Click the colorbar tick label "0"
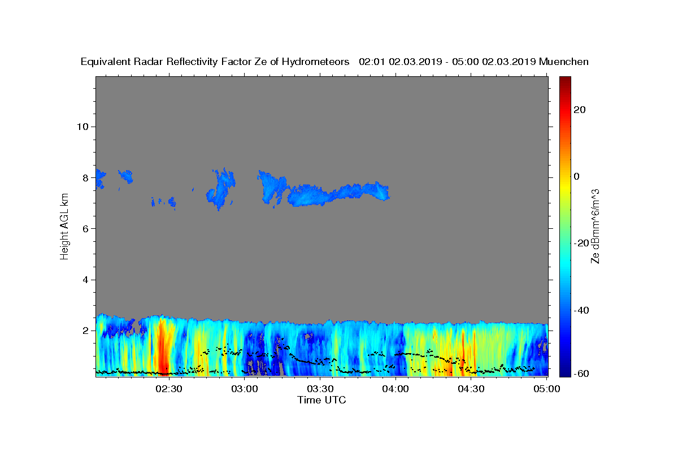This screenshot has height=452, width=678. [577, 176]
